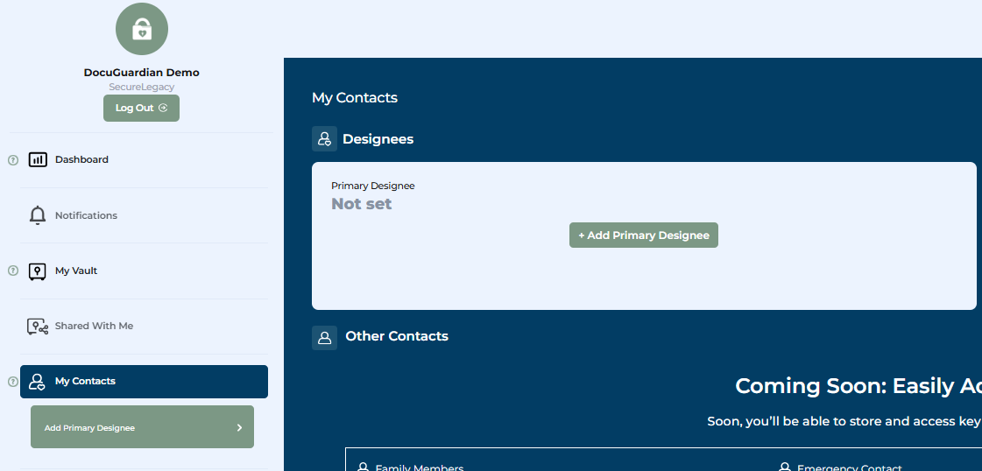Click the Designees section icon
982x471 pixels.
(324, 139)
